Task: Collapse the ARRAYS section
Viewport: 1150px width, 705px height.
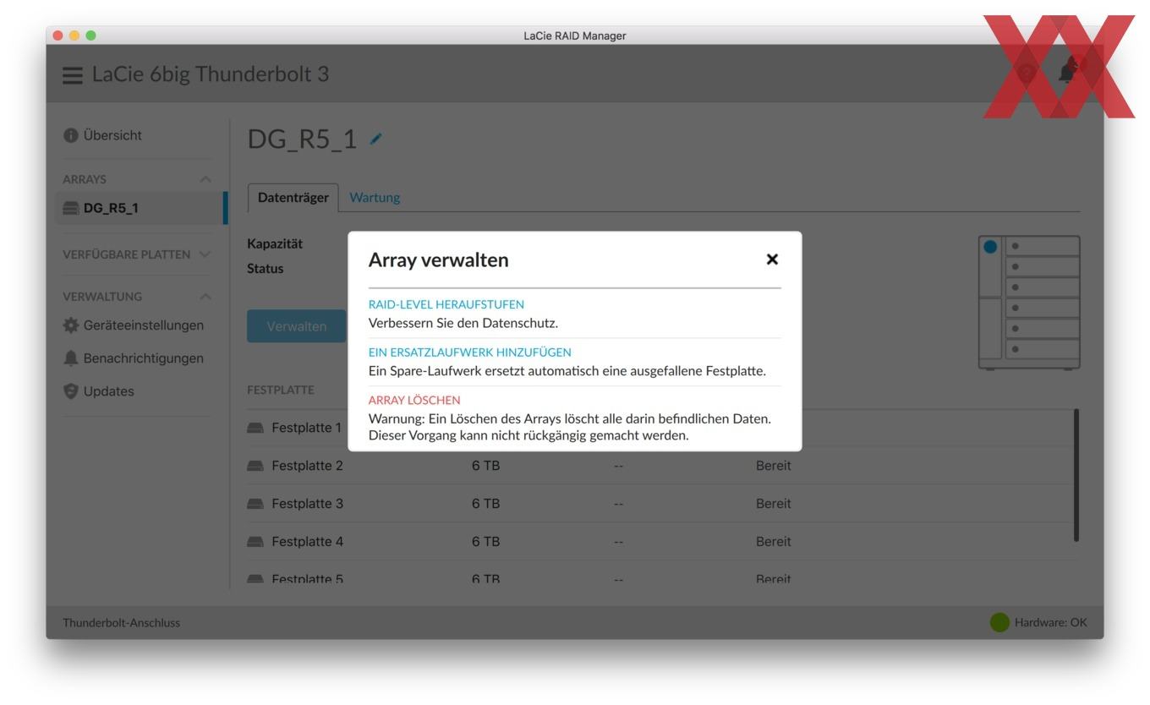Action: 205,180
